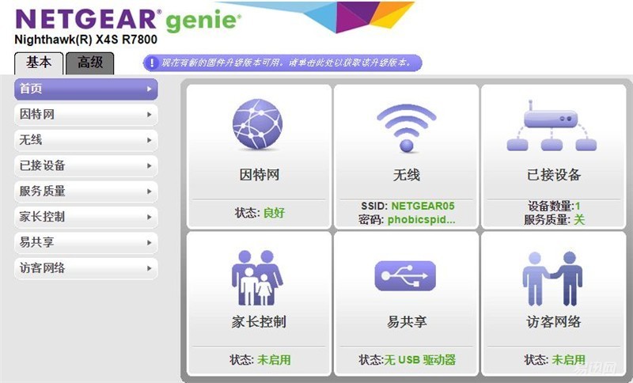This screenshot has height=383, width=633.
Task: Click the arrow on the 无线 sidebar item
Action: tap(150, 140)
